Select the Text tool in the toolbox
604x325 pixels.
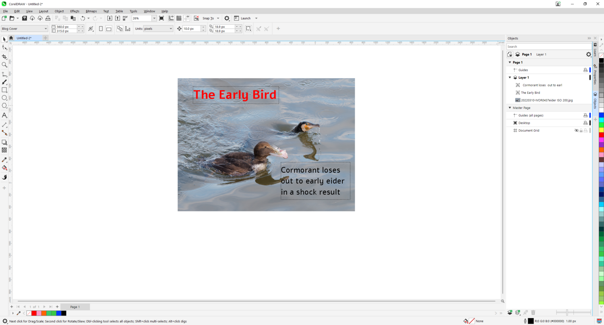coord(4,115)
